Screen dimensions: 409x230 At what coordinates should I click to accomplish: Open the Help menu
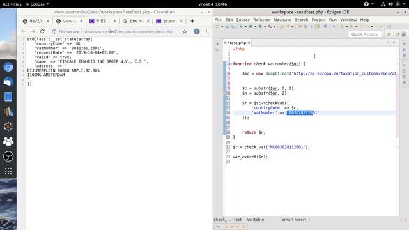(x=365, y=20)
